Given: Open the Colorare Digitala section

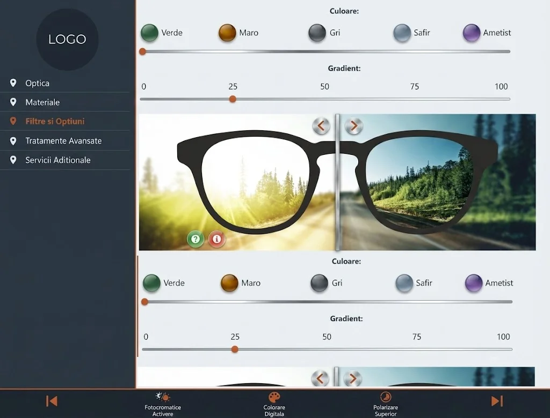Looking at the screenshot, I should (x=274, y=404).
